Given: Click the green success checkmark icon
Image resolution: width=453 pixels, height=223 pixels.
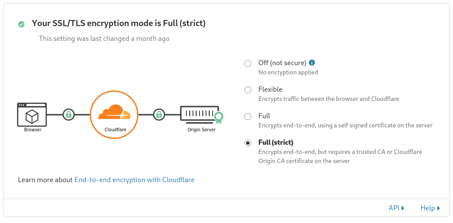Looking at the screenshot, I should point(21,24).
